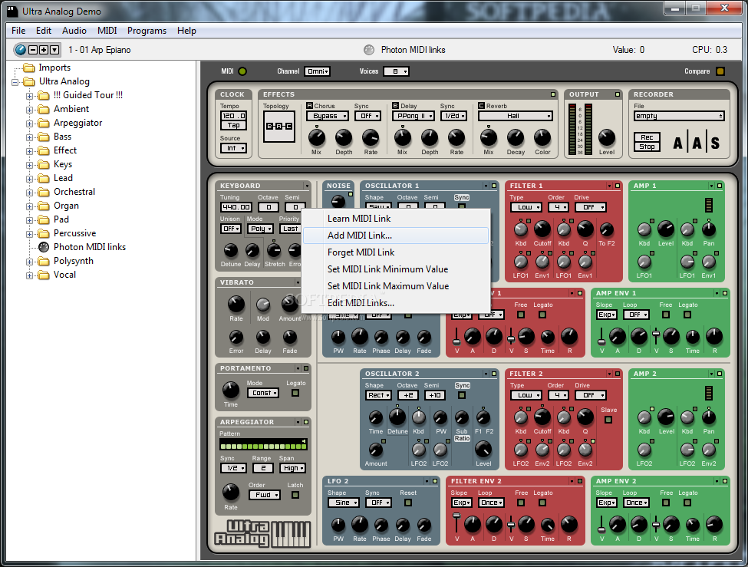Click the Filter 1 Q knob
Screen dimensions: 748x567
pyautogui.click(x=585, y=229)
